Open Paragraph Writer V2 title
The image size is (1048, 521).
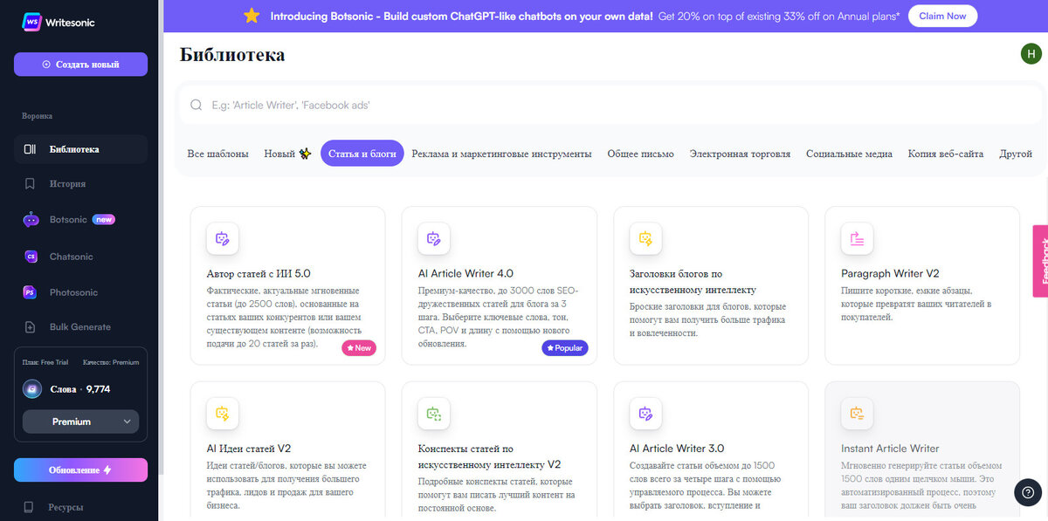[890, 273]
